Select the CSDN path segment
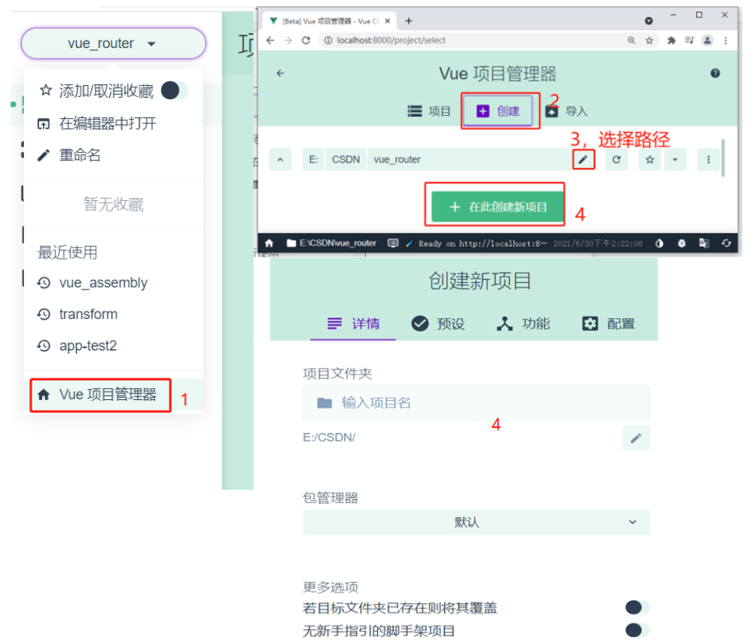Screen dimensions: 753x643 (x=346, y=159)
